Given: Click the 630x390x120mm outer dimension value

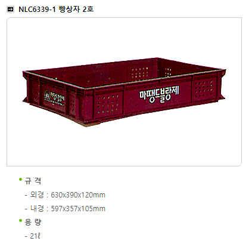Looking at the screenshot, I should 78,195.
